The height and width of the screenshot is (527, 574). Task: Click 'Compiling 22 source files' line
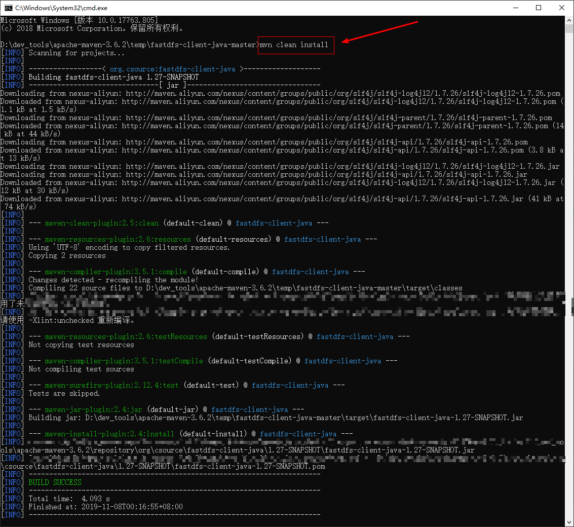(245, 288)
